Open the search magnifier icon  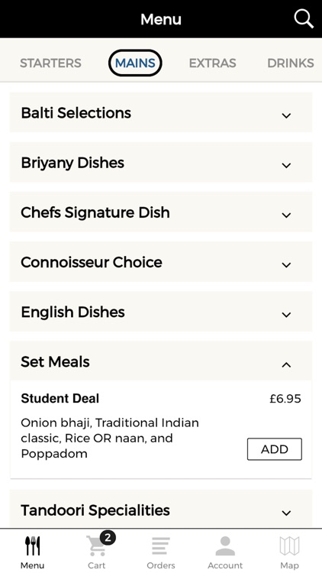pos(304,18)
